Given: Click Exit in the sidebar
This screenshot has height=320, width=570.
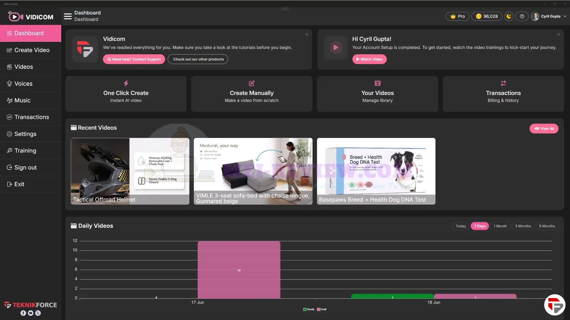Looking at the screenshot, I should coord(31,184).
